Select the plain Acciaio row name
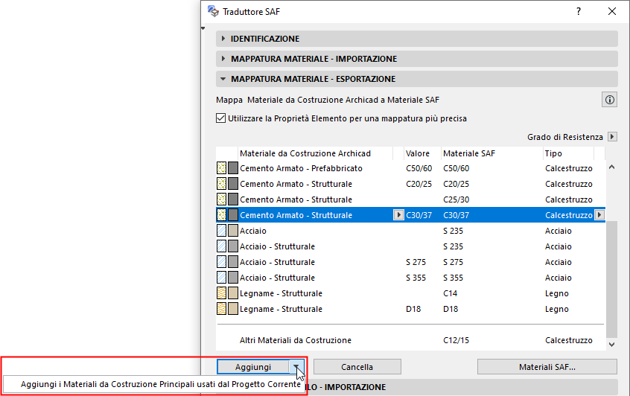The width and height of the screenshot is (630, 396). pos(253,231)
